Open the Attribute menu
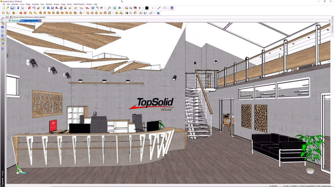The height and width of the screenshot is (187, 334). [49, 4]
